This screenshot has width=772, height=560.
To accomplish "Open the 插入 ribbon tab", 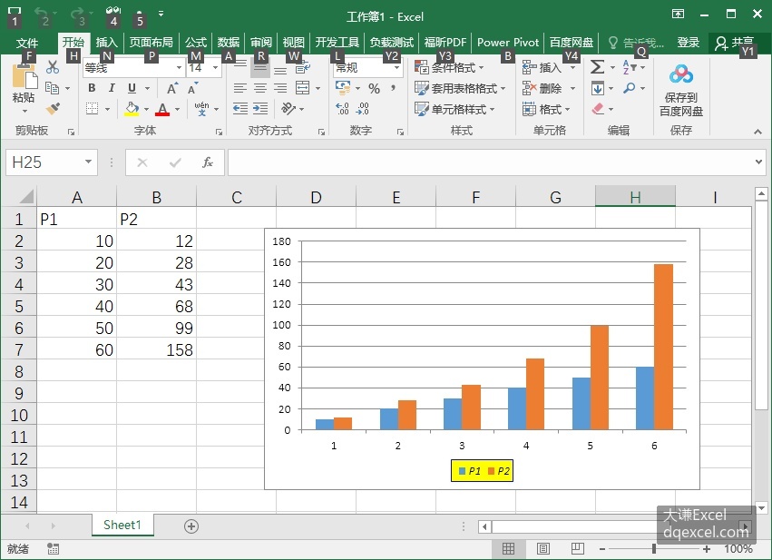I will (107, 43).
